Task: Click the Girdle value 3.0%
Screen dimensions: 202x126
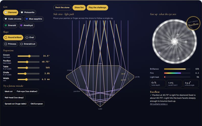Action: [x=47, y=74]
